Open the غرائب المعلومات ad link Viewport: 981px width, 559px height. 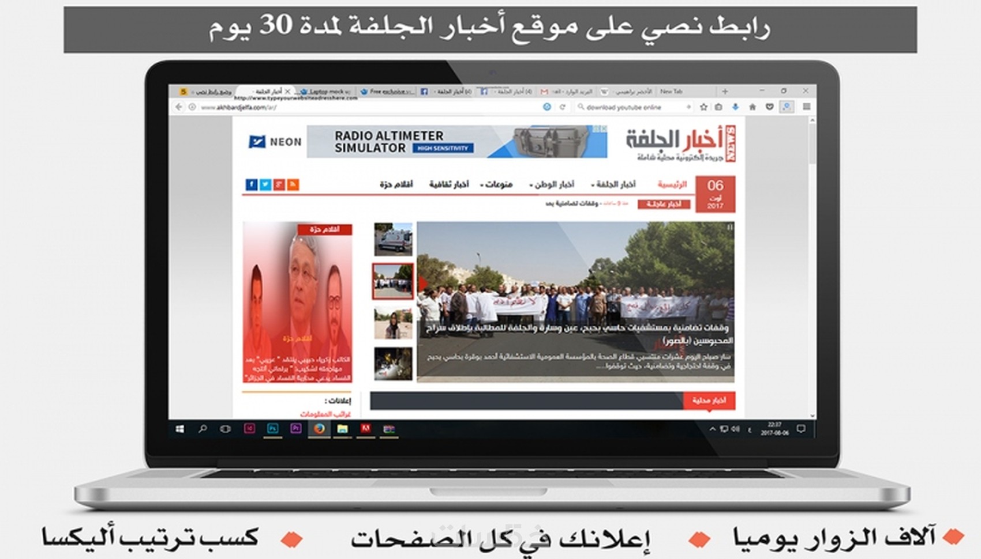coord(325,414)
